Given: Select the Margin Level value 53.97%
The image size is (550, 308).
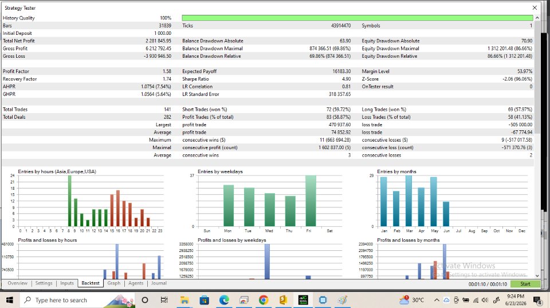Looking at the screenshot, I should point(525,71).
